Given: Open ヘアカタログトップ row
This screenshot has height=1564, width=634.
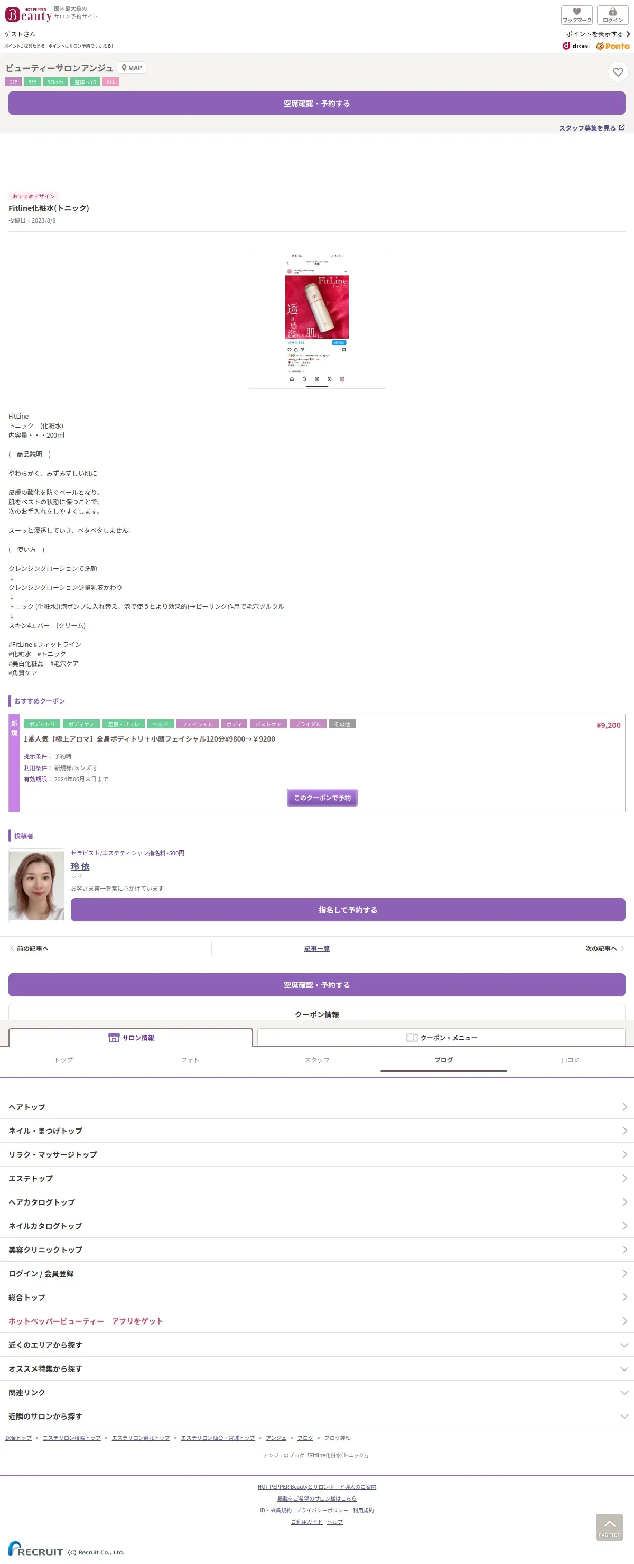Looking at the screenshot, I should (316, 1201).
